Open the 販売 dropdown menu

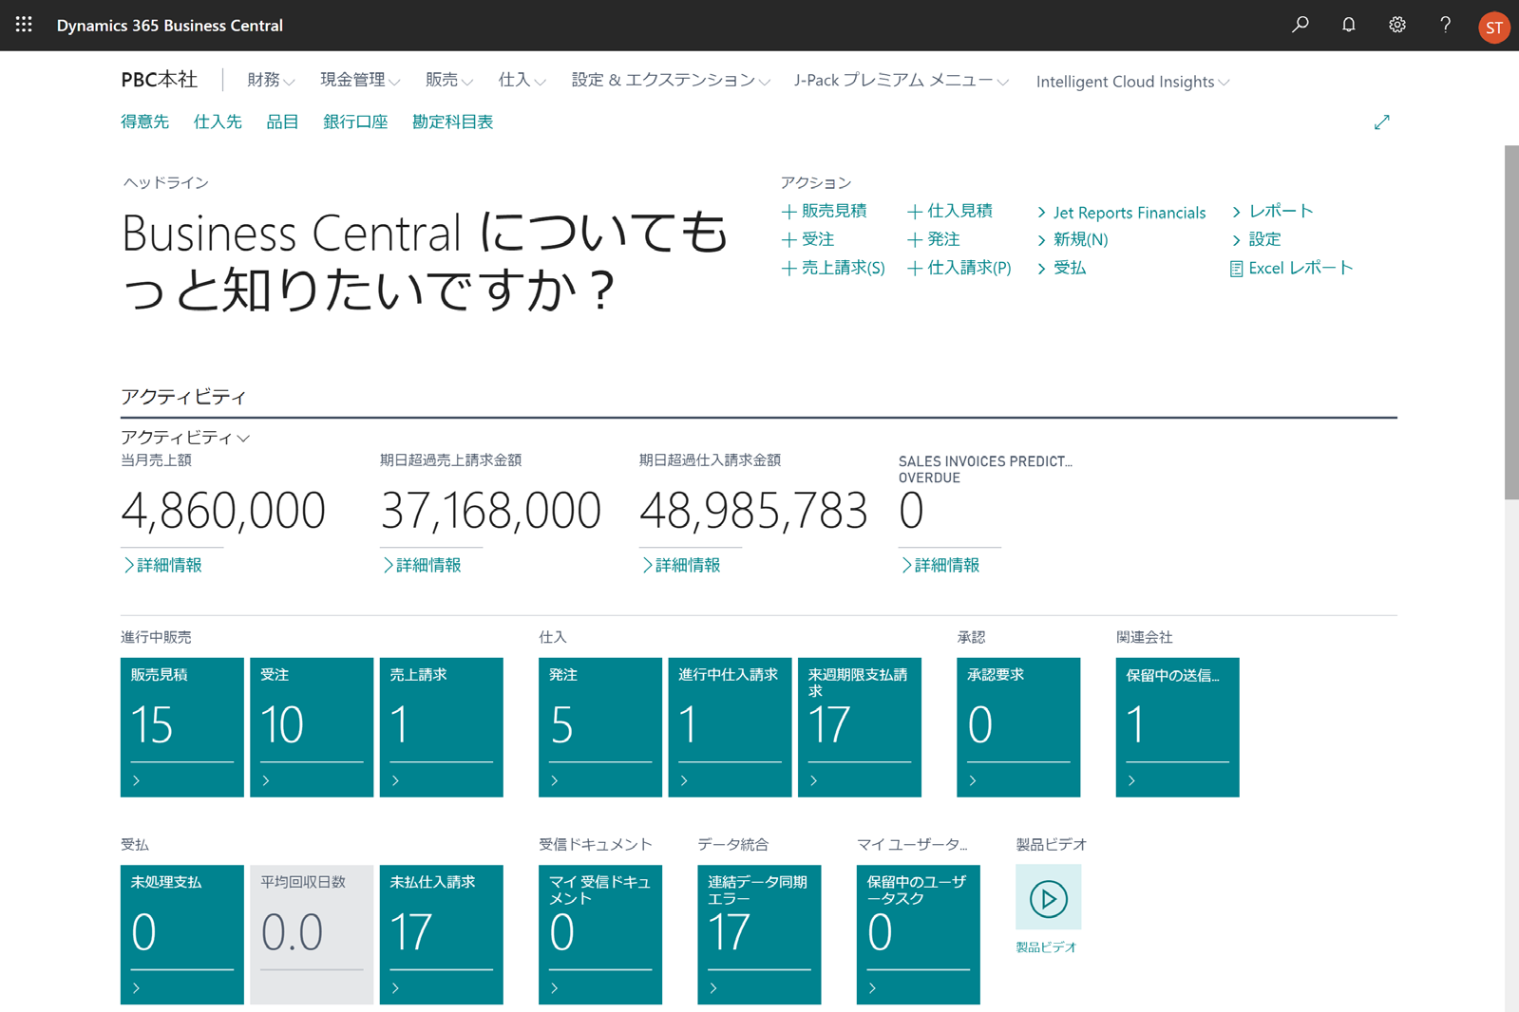[x=449, y=81]
